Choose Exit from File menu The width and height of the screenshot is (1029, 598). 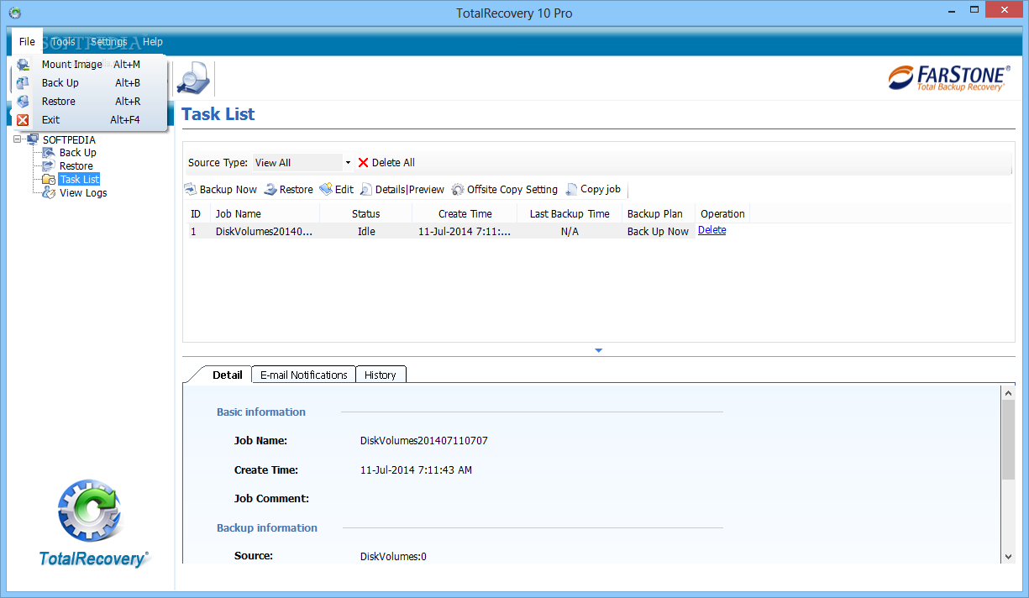click(91, 120)
